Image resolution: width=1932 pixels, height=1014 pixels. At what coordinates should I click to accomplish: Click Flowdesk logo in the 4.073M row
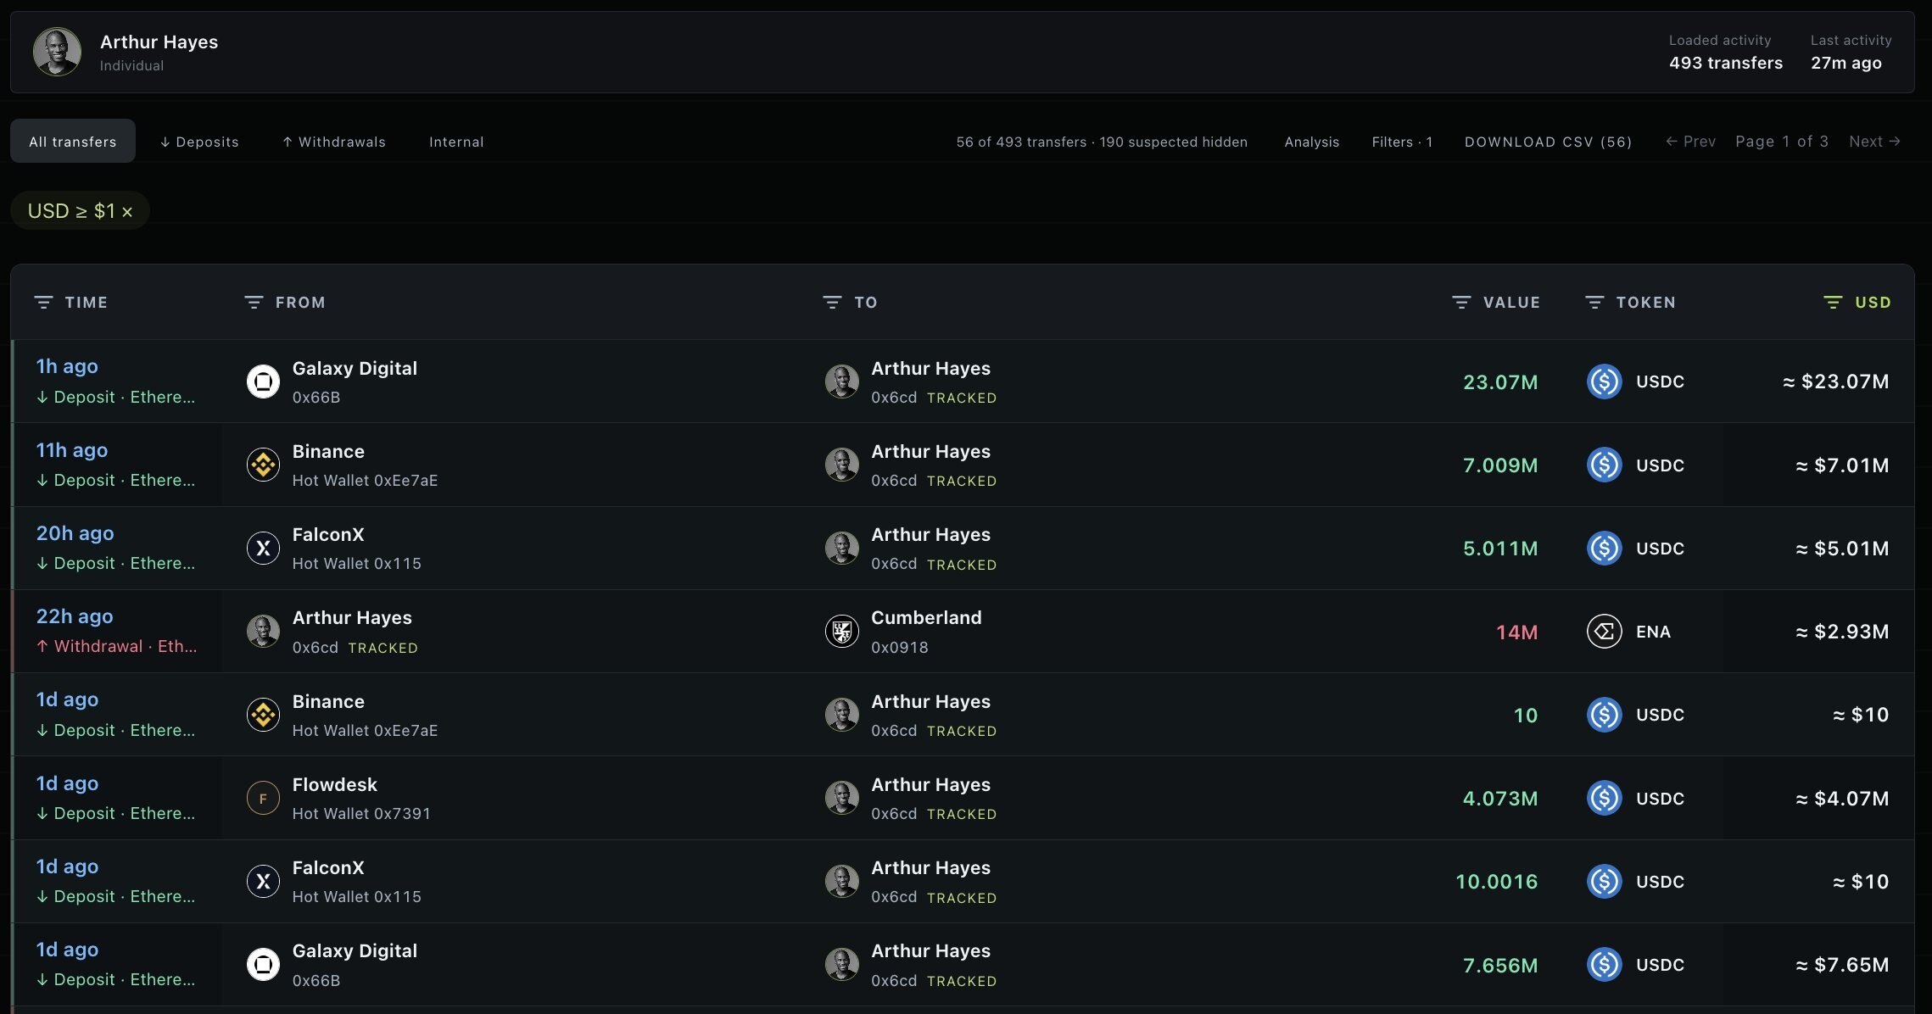pyautogui.click(x=263, y=798)
